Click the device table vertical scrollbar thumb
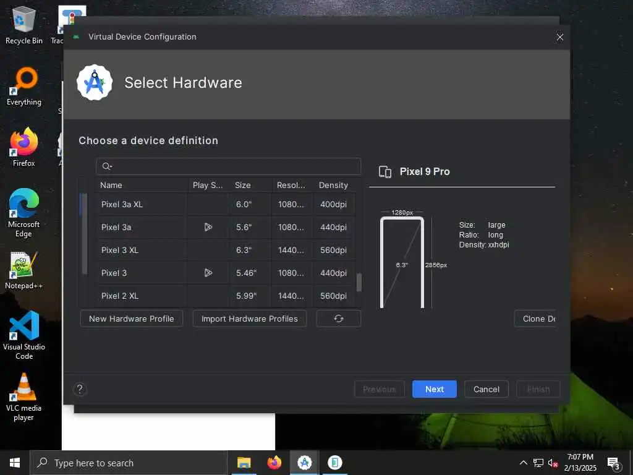Image resolution: width=633 pixels, height=475 pixels. [359, 282]
